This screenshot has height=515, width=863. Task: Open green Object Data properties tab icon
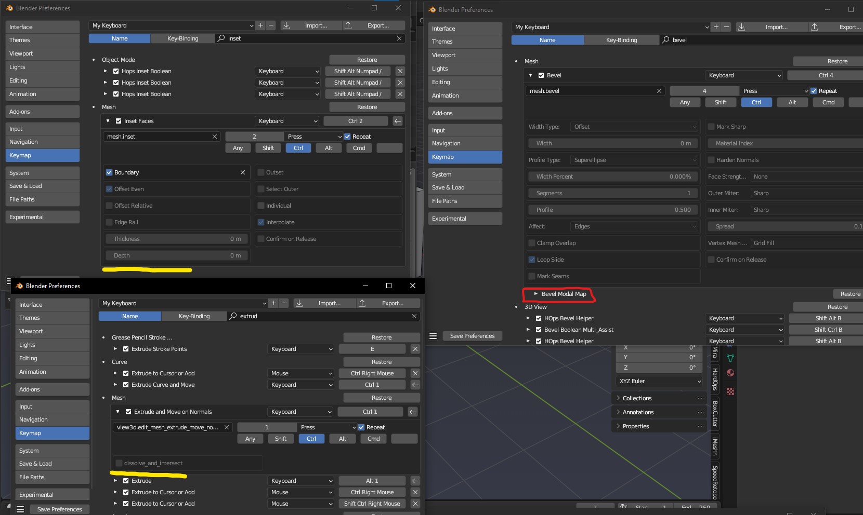(x=730, y=358)
